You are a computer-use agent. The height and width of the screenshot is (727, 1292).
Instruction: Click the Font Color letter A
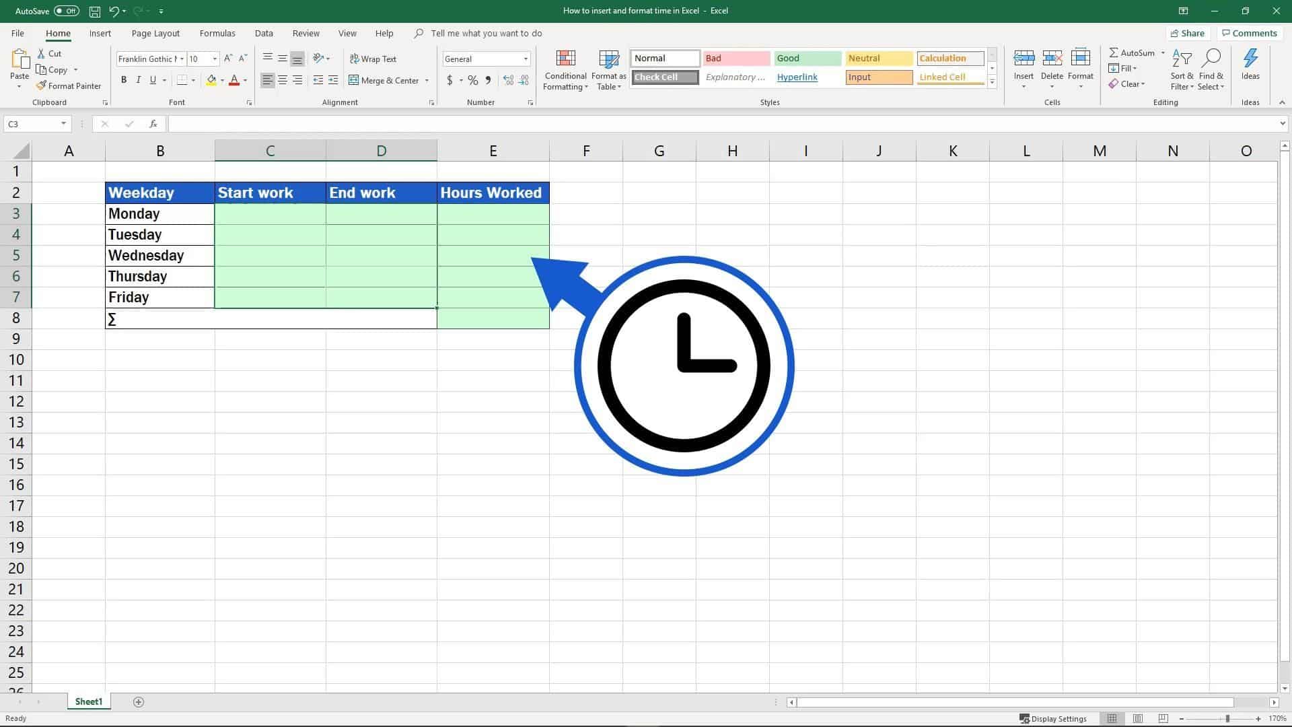tap(234, 80)
